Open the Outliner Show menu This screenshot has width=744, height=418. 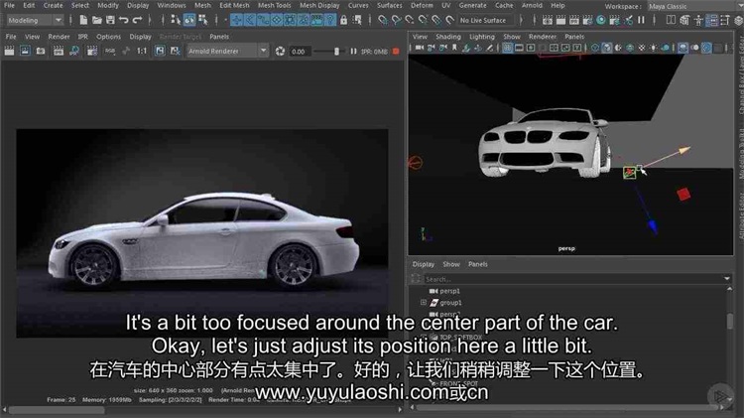[451, 264]
